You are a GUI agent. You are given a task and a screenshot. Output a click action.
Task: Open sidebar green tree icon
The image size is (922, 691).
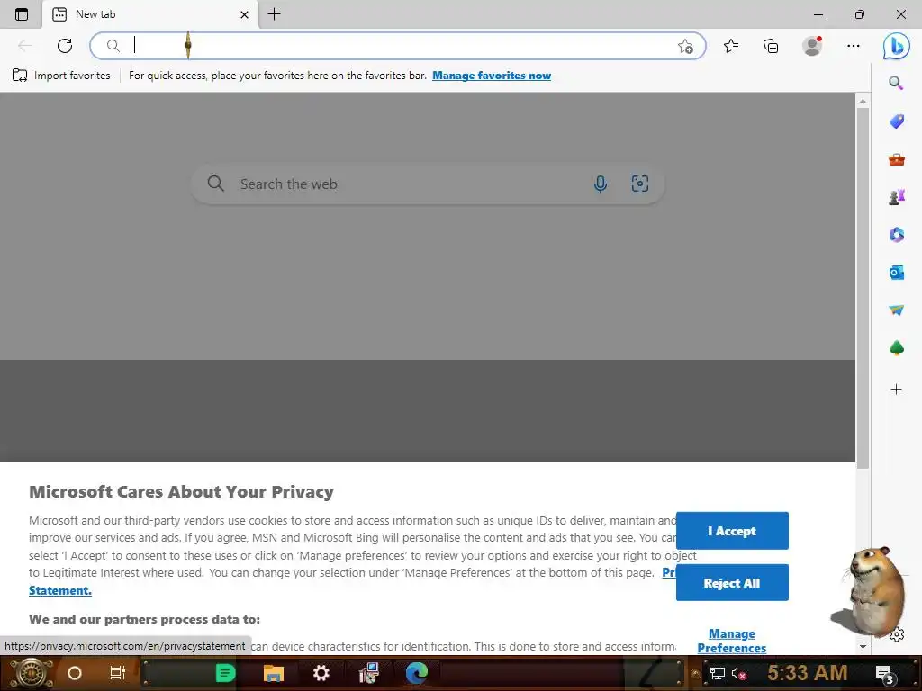(896, 348)
